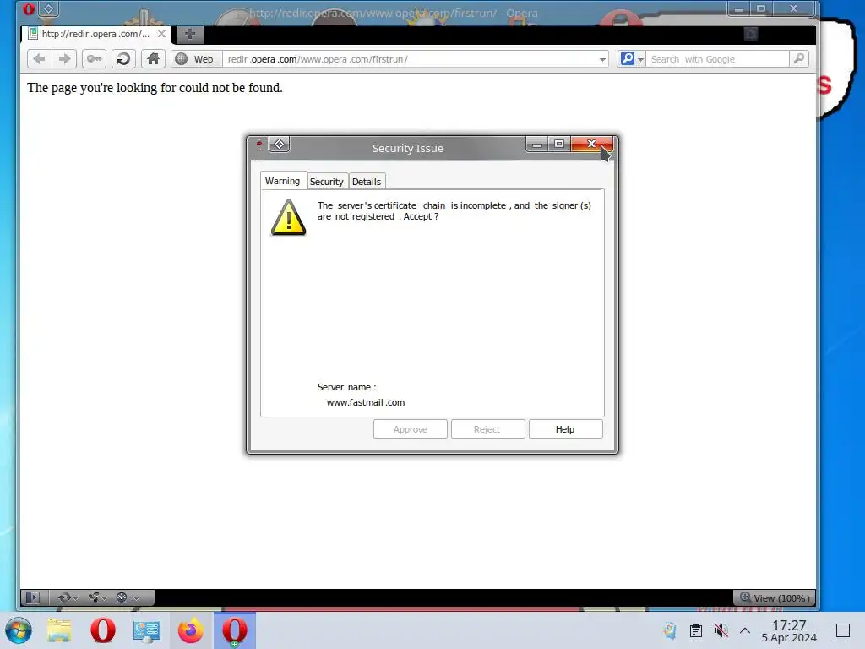Image resolution: width=865 pixels, height=649 pixels.
Task: Open the password wand key button
Action: 94,58
